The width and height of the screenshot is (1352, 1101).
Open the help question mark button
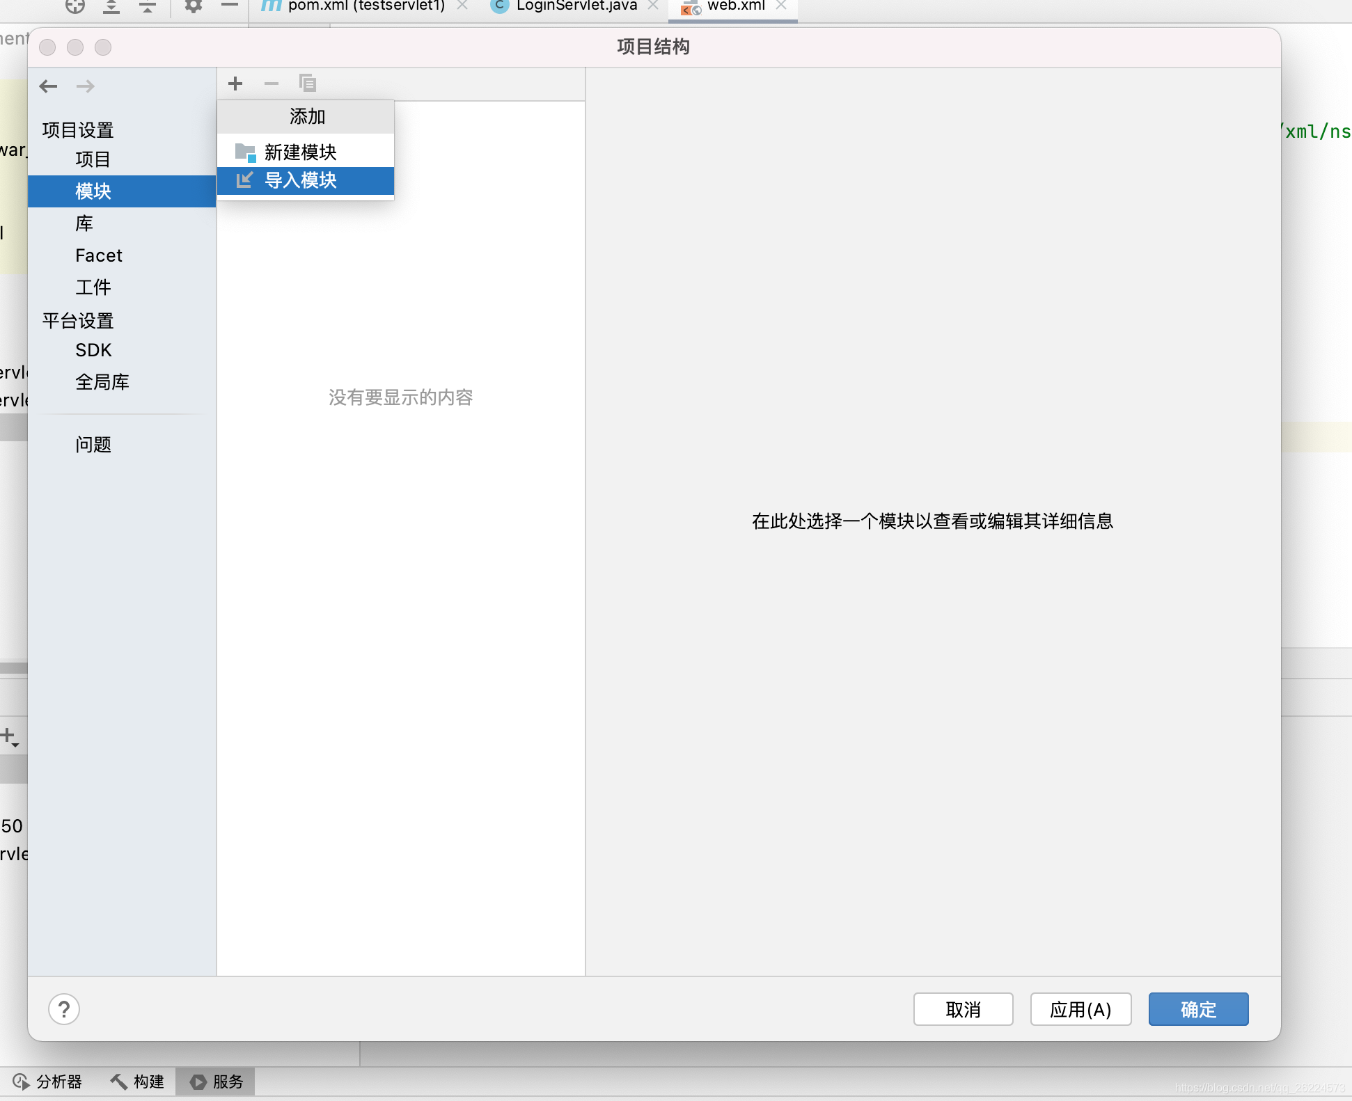64,1009
